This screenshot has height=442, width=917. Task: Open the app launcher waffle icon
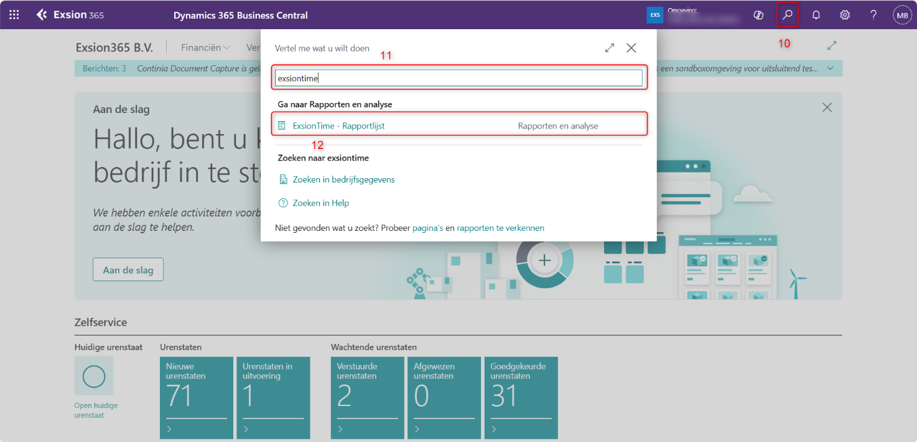14,15
